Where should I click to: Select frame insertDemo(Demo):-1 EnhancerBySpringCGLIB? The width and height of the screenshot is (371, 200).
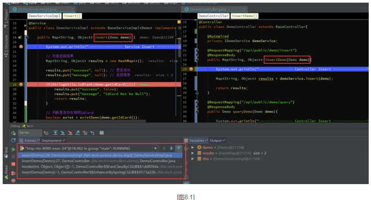(100, 172)
